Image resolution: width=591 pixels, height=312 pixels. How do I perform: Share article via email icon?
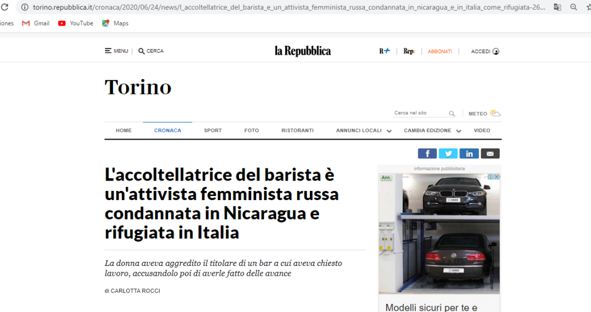[x=491, y=153]
